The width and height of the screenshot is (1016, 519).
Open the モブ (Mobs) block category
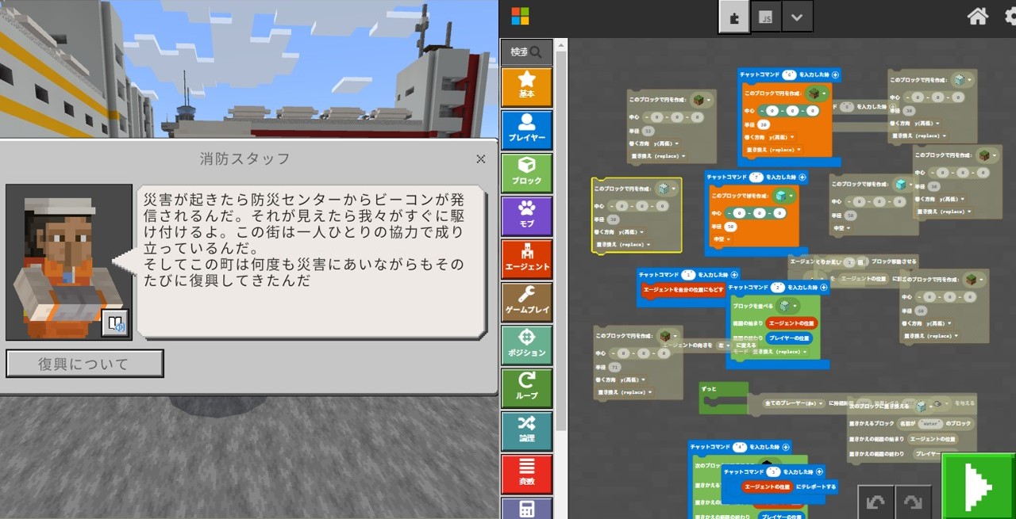[527, 216]
